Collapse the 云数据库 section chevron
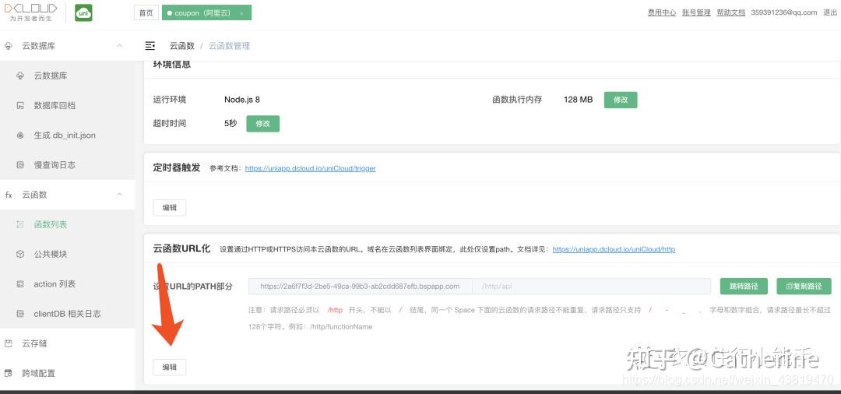The width and height of the screenshot is (841, 394). tap(120, 46)
